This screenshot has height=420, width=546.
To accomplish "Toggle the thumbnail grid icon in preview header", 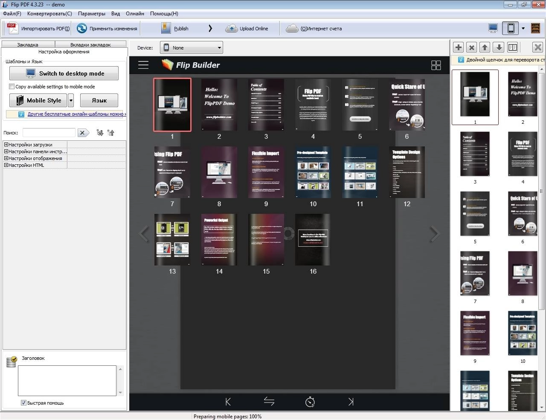I will (x=436, y=65).
